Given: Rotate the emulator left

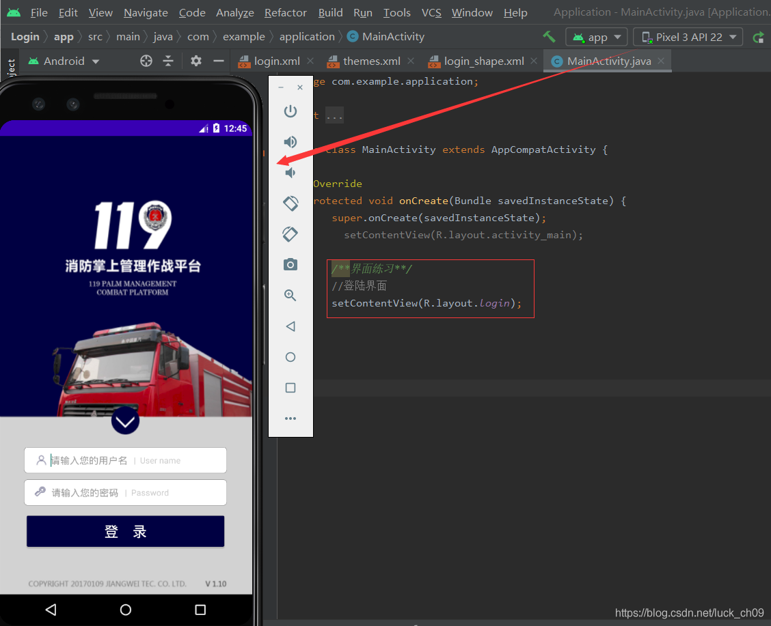Looking at the screenshot, I should (290, 203).
